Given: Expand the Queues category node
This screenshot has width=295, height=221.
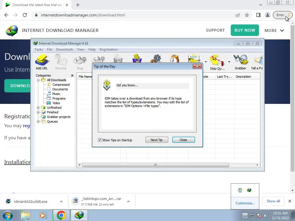Looking at the screenshot, I should click(x=38, y=122).
